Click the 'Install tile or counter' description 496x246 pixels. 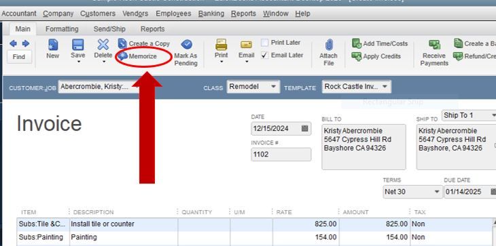(124, 224)
